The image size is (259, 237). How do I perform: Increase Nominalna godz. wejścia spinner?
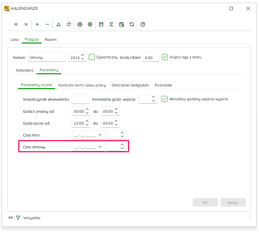tap(153, 97)
